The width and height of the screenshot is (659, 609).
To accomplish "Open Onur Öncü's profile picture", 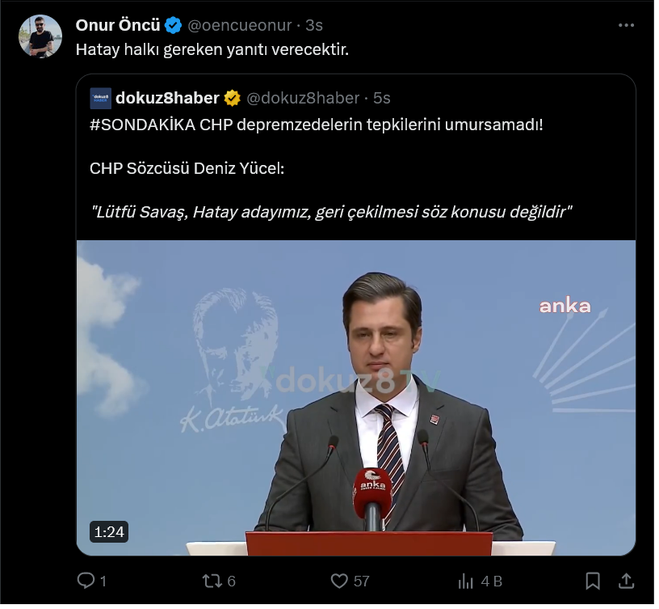I will (40, 36).
